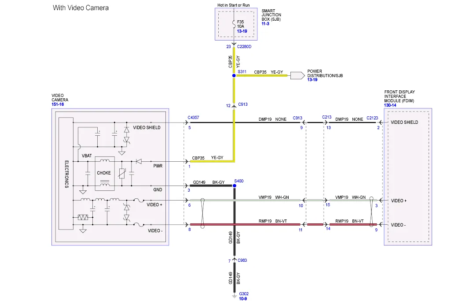
Task: Click the CHOKE component box
Action: pos(105,174)
